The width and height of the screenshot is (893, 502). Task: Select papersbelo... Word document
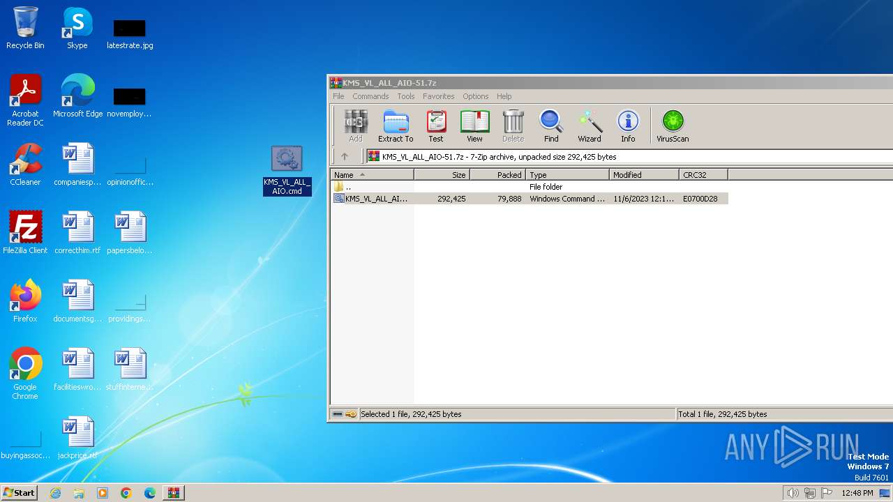coord(130,233)
